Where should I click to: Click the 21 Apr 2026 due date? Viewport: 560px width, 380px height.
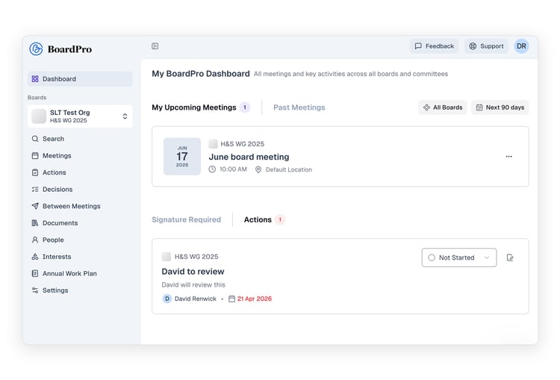click(255, 299)
